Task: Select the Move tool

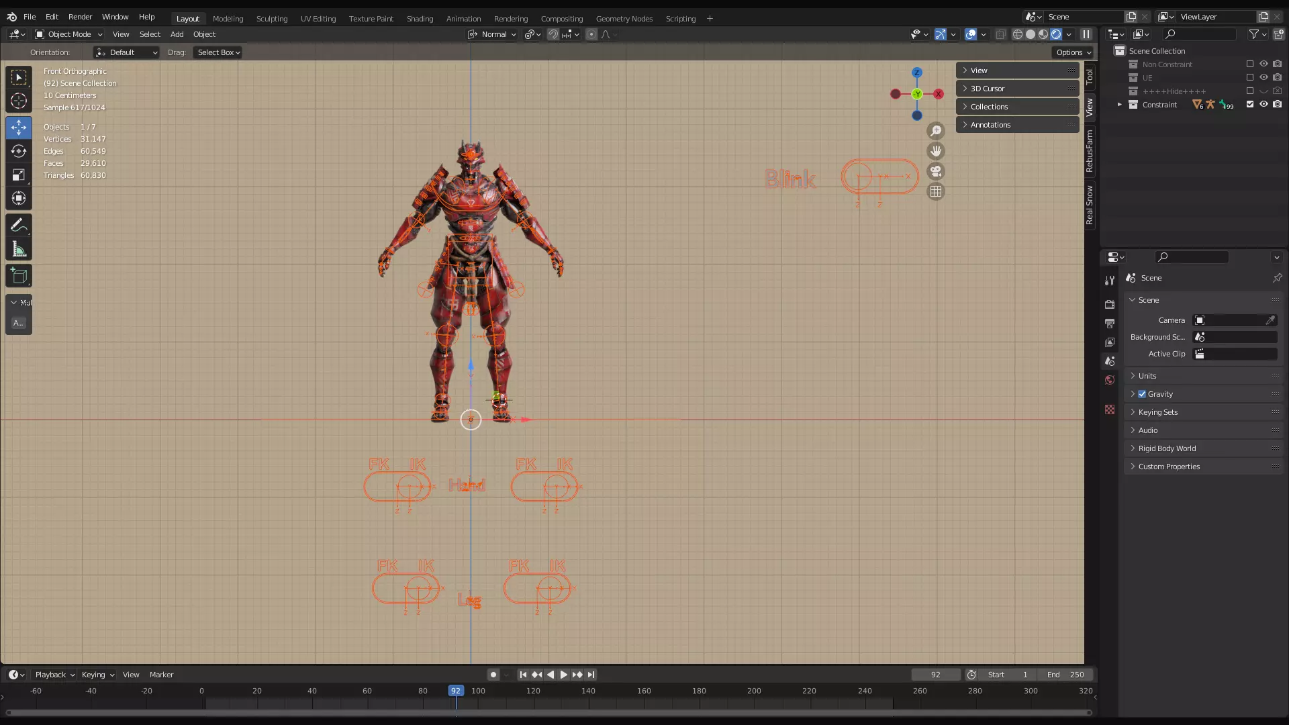Action: (19, 128)
